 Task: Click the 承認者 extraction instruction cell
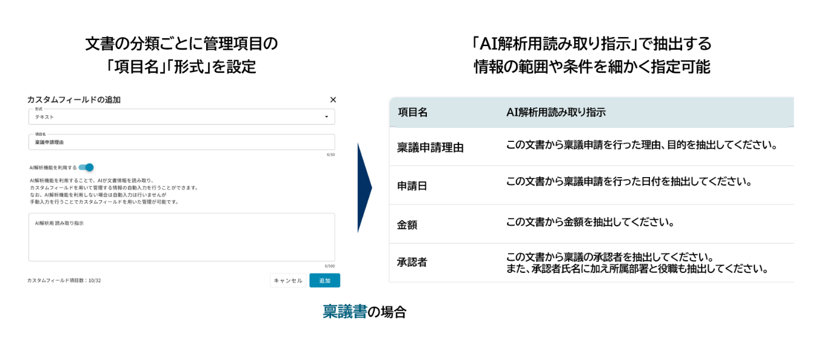pyautogui.click(x=637, y=262)
